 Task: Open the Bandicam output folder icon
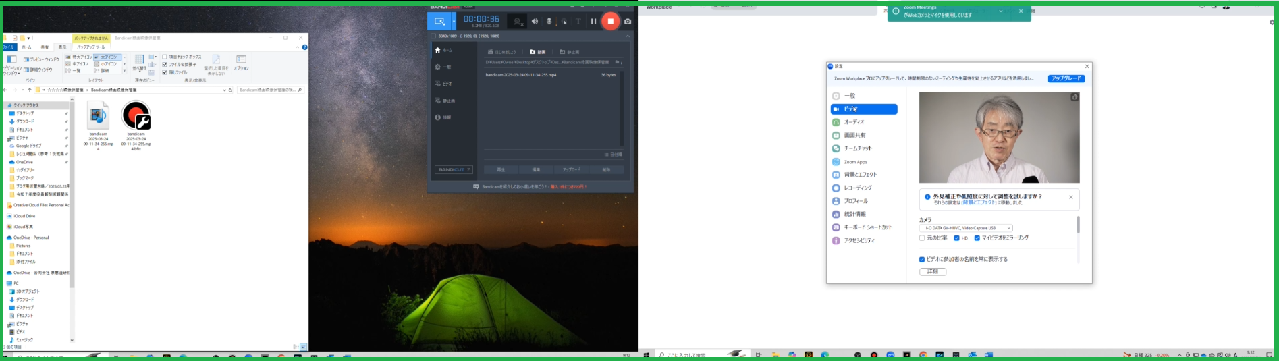point(617,62)
